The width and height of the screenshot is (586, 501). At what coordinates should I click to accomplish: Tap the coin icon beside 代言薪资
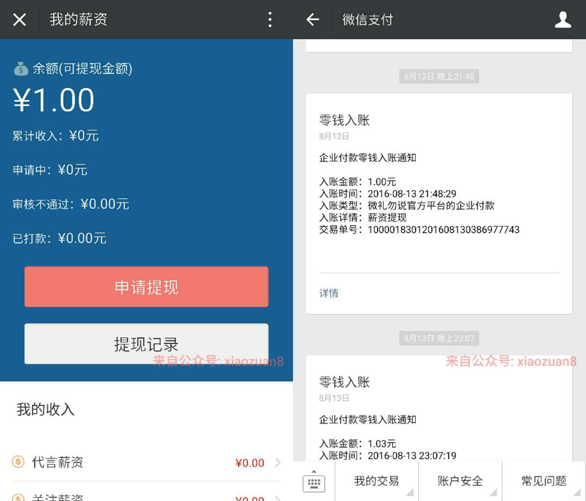coord(18,462)
